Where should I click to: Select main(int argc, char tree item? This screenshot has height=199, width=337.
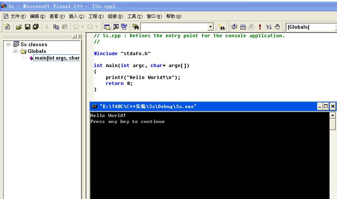coord(57,58)
